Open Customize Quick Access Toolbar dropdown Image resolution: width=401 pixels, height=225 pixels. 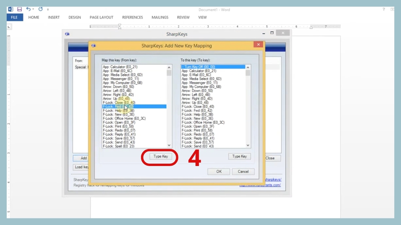[48, 10]
